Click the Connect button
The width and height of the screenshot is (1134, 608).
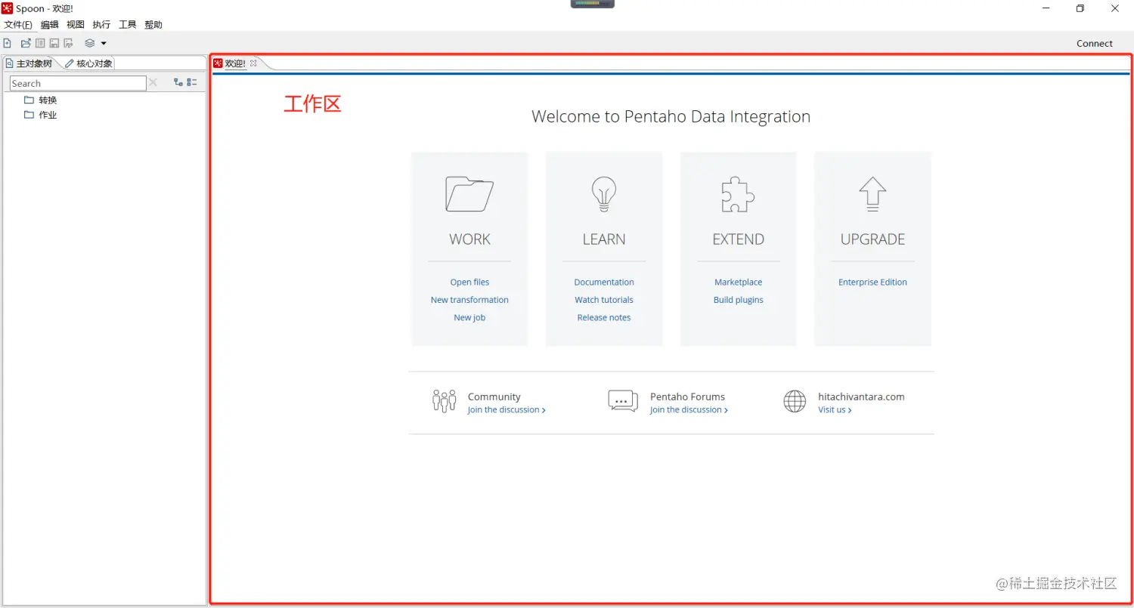[x=1095, y=43]
